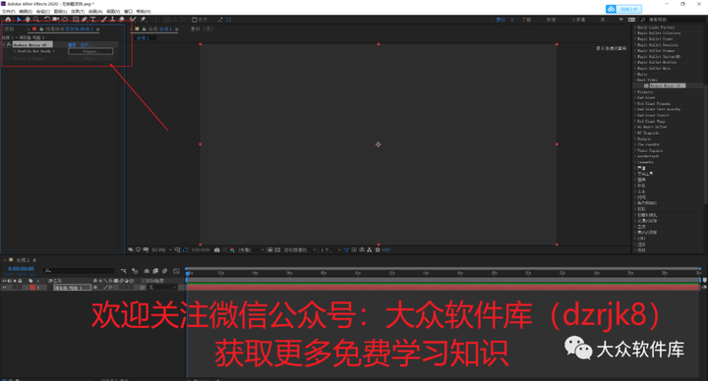Click the motion blur icon in timeline
Viewport: 708px width, 381px height.
[x=165, y=271]
